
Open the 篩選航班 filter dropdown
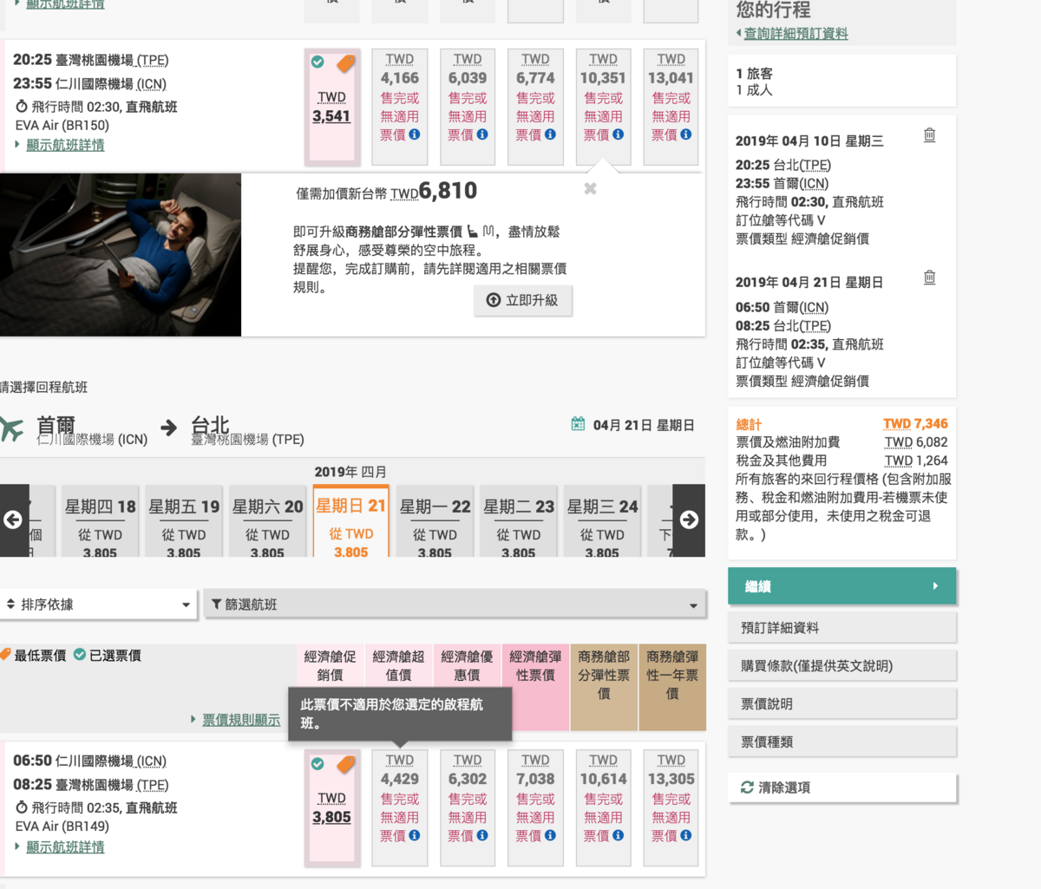(455, 605)
